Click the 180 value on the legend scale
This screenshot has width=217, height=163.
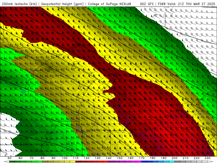click(153, 158)
